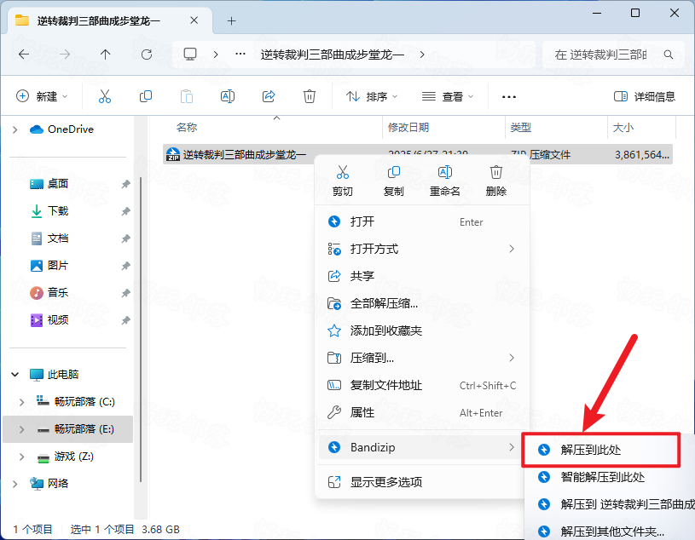Expand the 游戏 (Z:) drive node

point(21,457)
